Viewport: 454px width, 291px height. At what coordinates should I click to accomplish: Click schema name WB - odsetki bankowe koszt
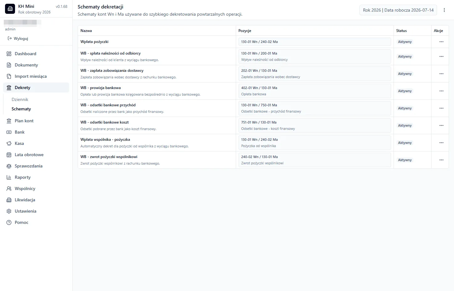click(x=105, y=122)
